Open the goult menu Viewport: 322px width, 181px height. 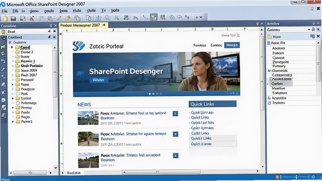49,11
